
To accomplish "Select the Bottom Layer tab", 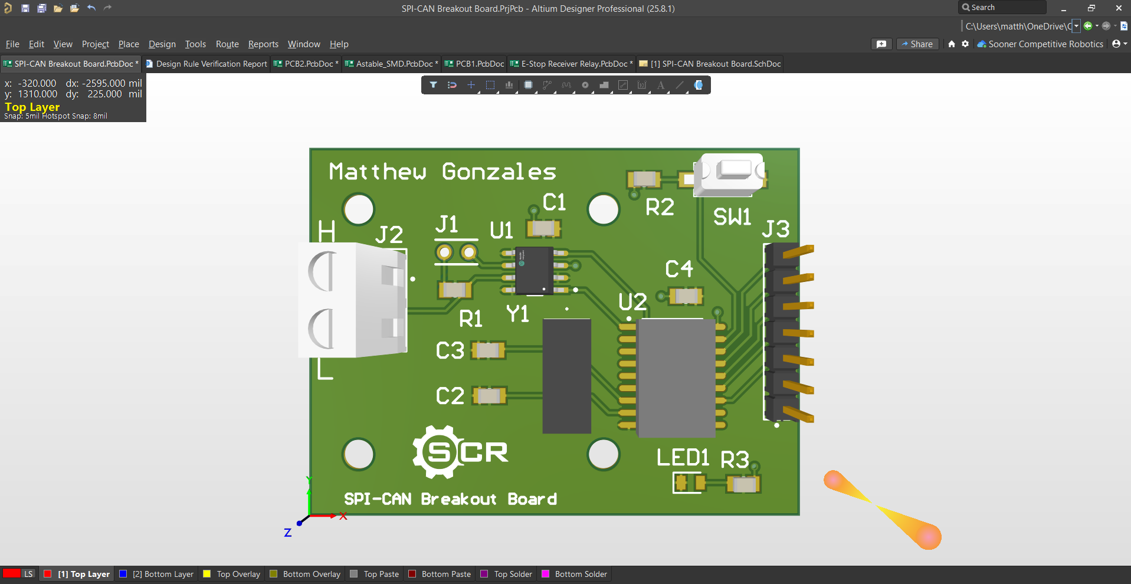I will point(156,574).
